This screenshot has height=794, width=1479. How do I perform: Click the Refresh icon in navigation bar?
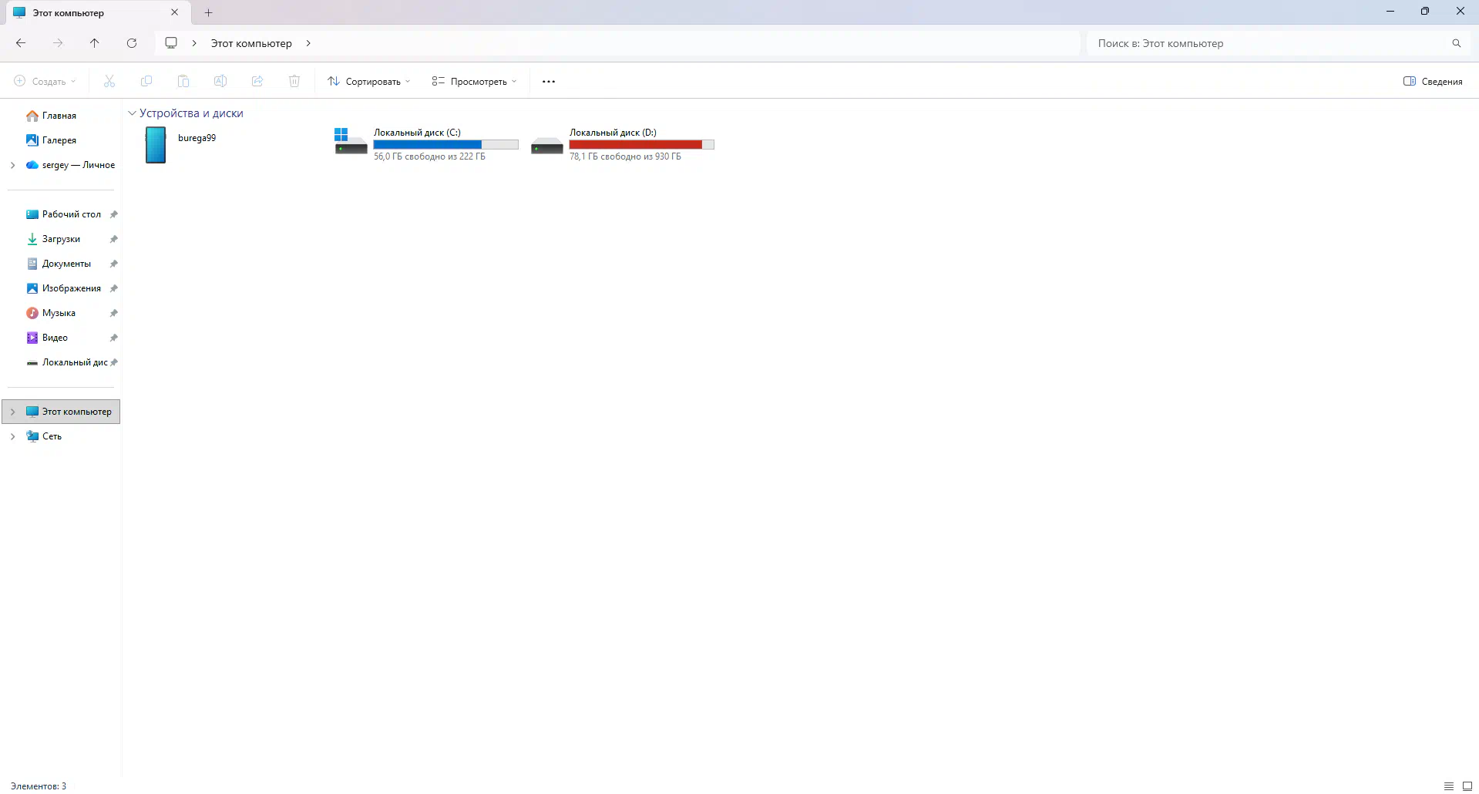tap(132, 43)
